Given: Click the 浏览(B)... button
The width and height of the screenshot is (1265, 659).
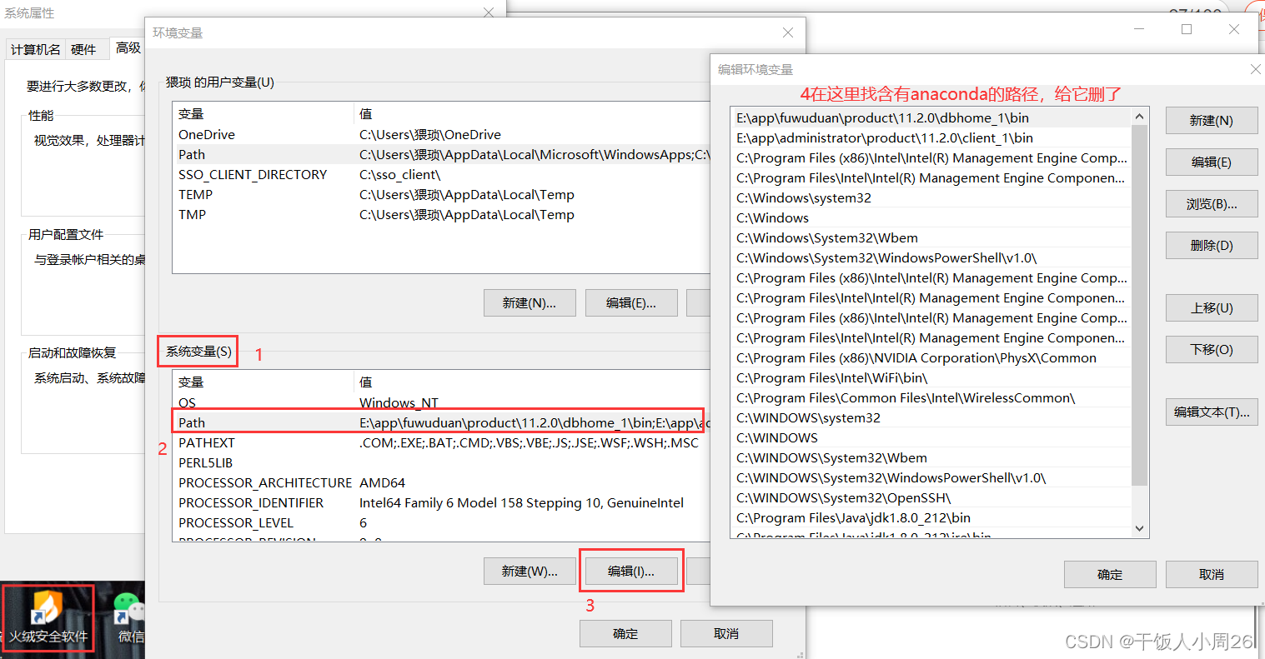Looking at the screenshot, I should click(x=1211, y=204).
